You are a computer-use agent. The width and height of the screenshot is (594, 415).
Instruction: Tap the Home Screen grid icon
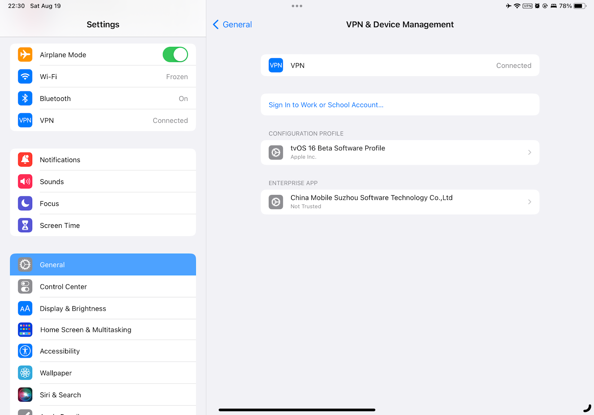click(25, 330)
